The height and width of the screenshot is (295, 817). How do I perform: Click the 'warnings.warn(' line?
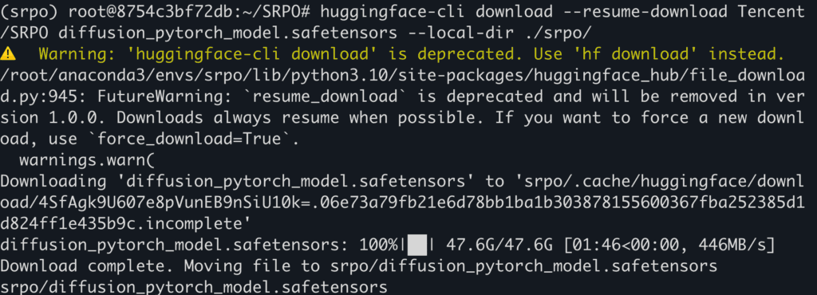coord(87,160)
